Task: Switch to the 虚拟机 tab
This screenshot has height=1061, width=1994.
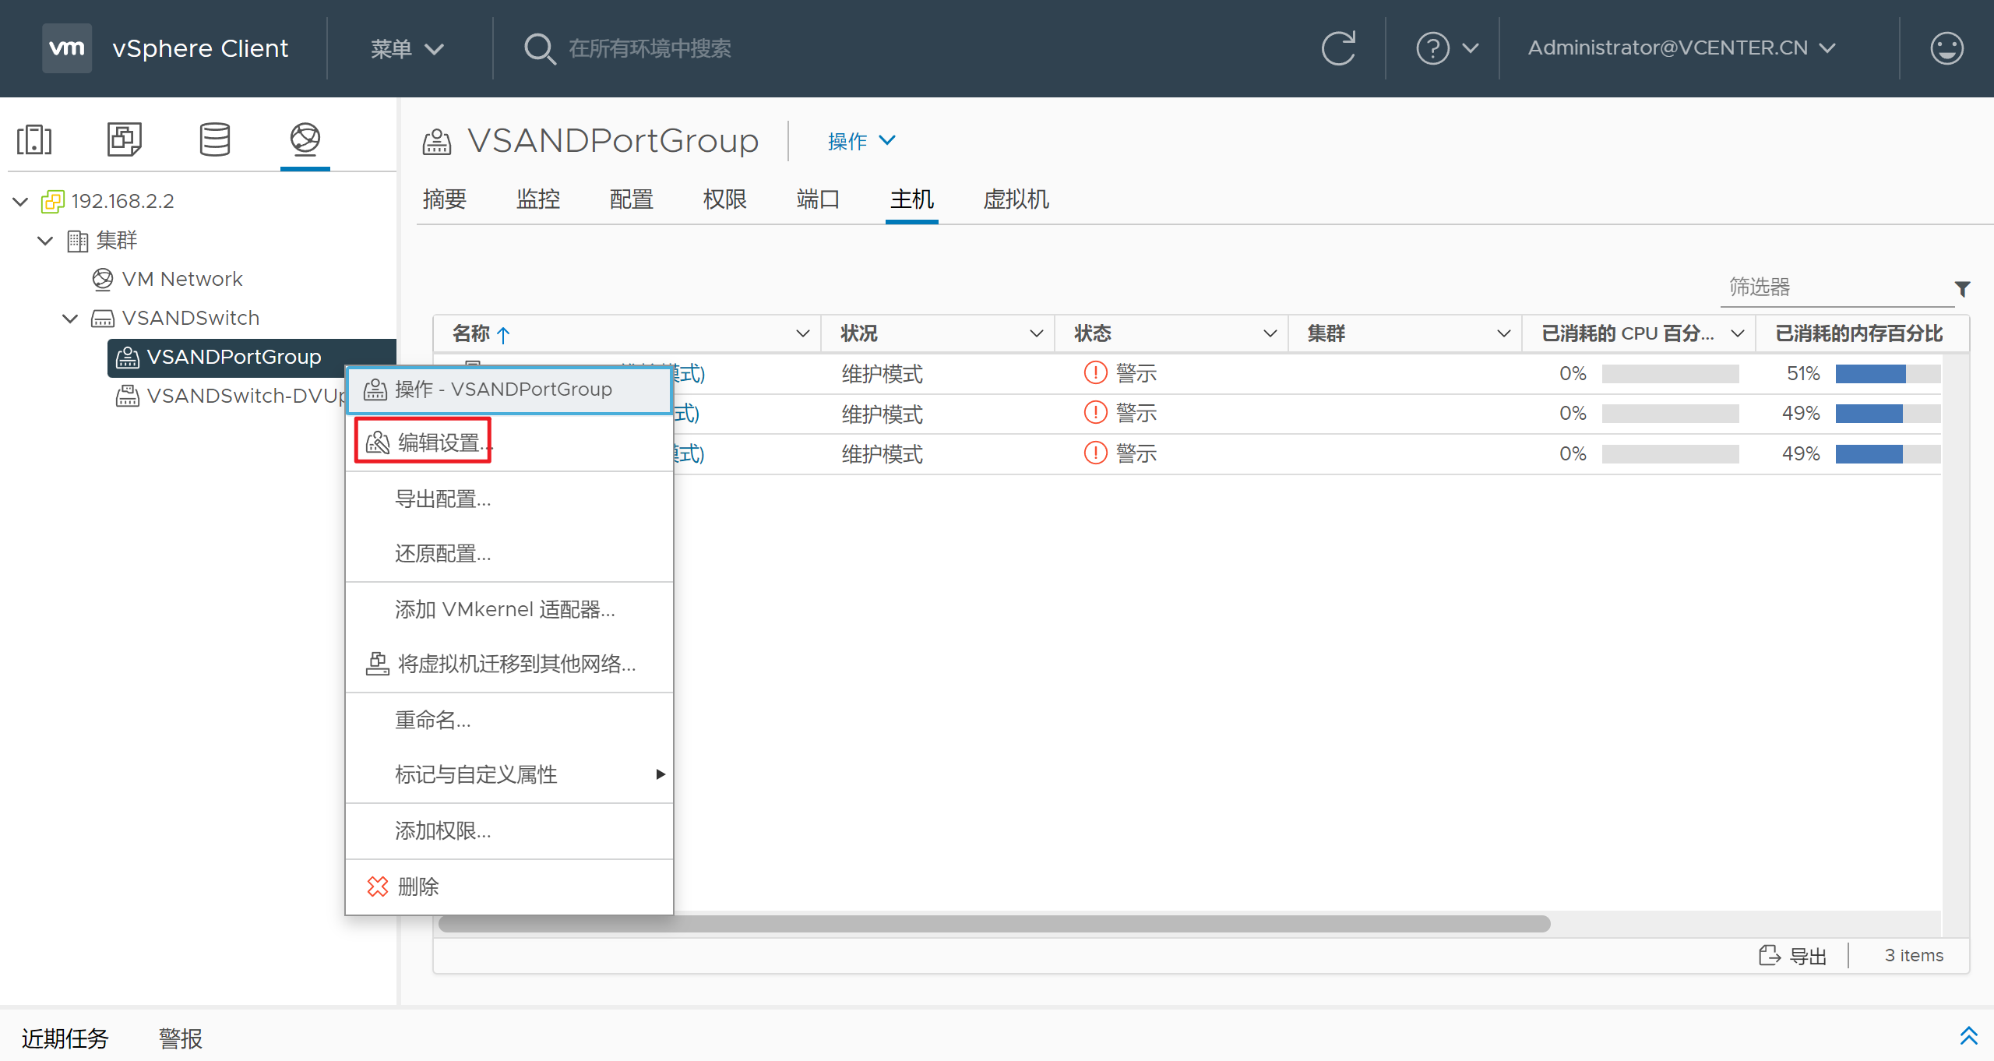Action: 1016,199
